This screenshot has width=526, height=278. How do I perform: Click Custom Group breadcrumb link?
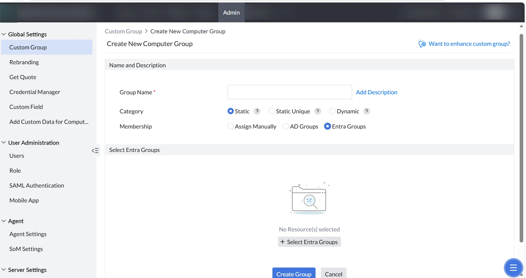tap(123, 31)
